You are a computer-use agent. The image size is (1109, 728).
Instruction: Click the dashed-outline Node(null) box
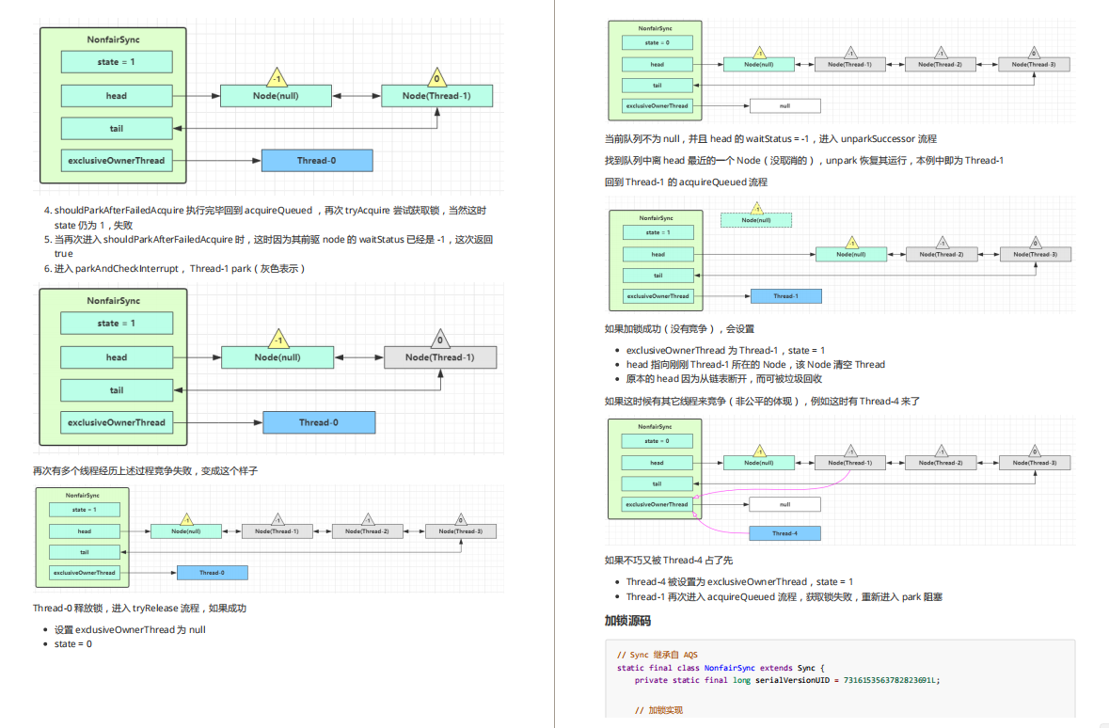(756, 220)
